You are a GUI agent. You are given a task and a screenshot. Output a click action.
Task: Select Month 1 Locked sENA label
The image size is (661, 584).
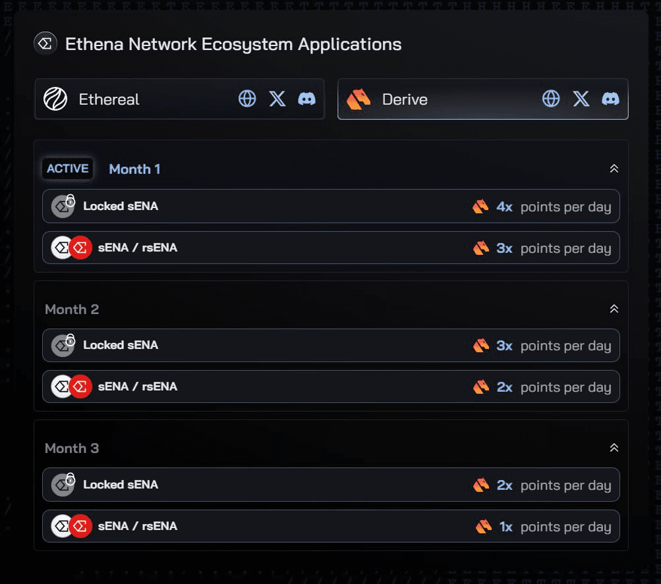121,206
